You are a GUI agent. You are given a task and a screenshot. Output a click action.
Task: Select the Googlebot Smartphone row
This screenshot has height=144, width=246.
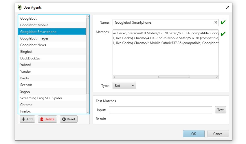[52, 31]
